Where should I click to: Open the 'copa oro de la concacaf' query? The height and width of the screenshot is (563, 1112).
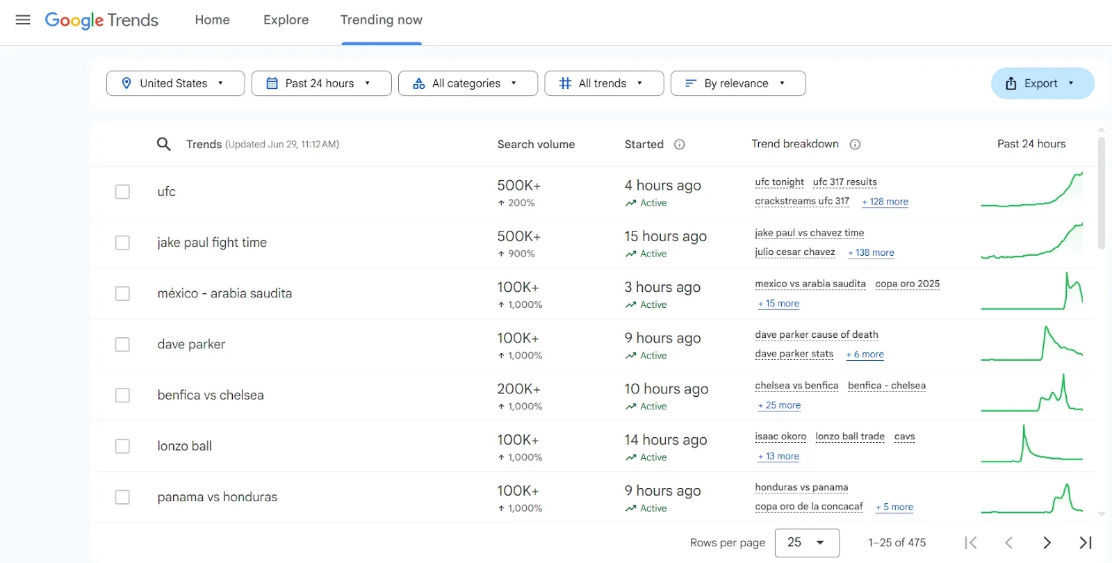809,506
